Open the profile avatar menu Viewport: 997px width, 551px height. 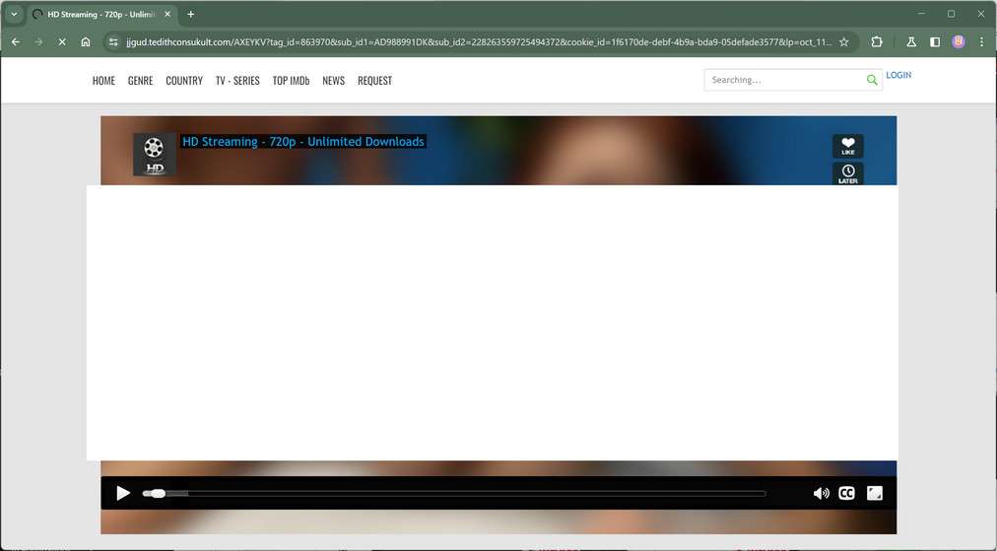[959, 42]
